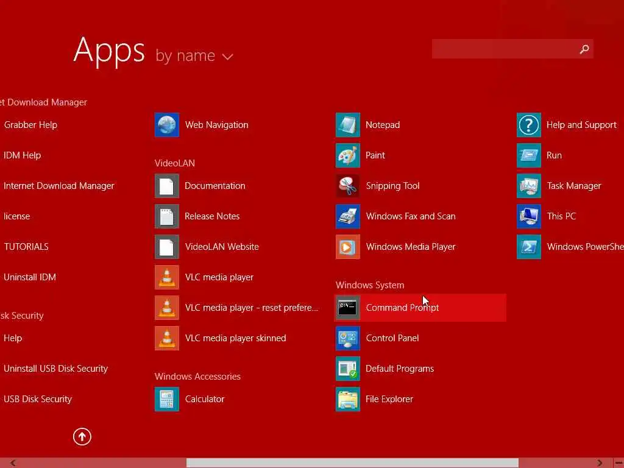
Task: Click the VideoLAN Website page icon
Action: pyautogui.click(x=167, y=247)
